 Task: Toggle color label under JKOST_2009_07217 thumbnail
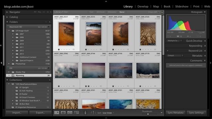(x=74, y=49)
